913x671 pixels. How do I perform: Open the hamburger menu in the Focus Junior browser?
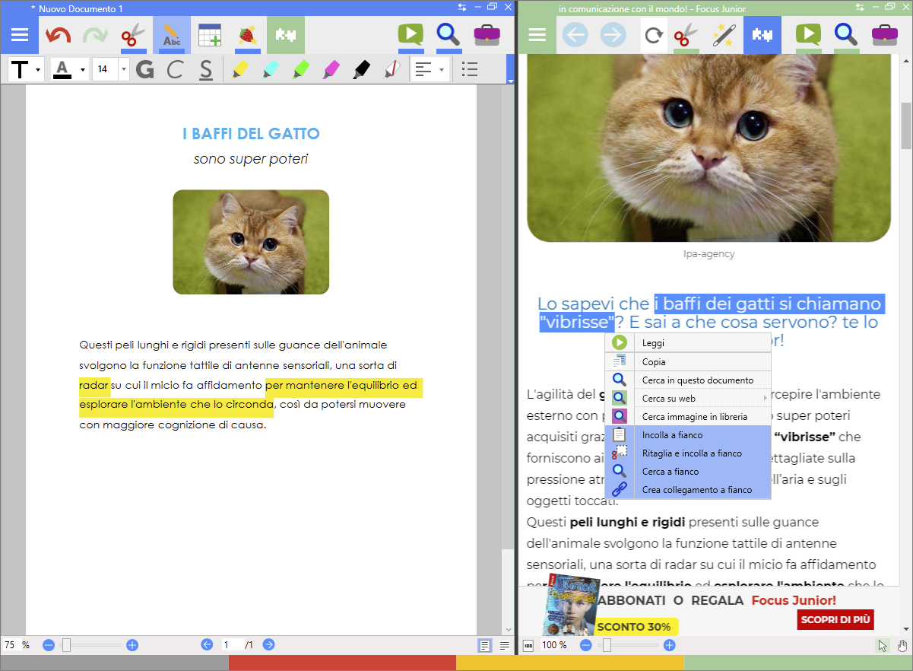point(537,35)
